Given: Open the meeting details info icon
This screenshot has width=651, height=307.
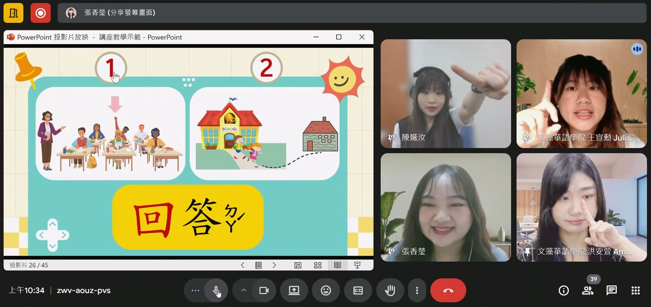Looking at the screenshot, I should click(x=564, y=290).
